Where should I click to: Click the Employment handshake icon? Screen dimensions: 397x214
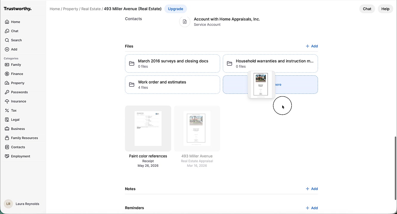(7, 156)
